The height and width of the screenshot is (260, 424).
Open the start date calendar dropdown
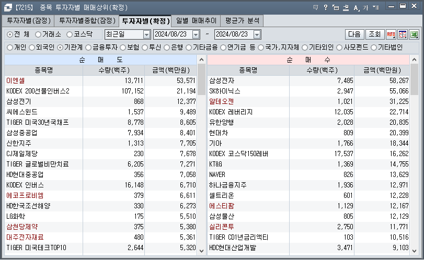196,34
